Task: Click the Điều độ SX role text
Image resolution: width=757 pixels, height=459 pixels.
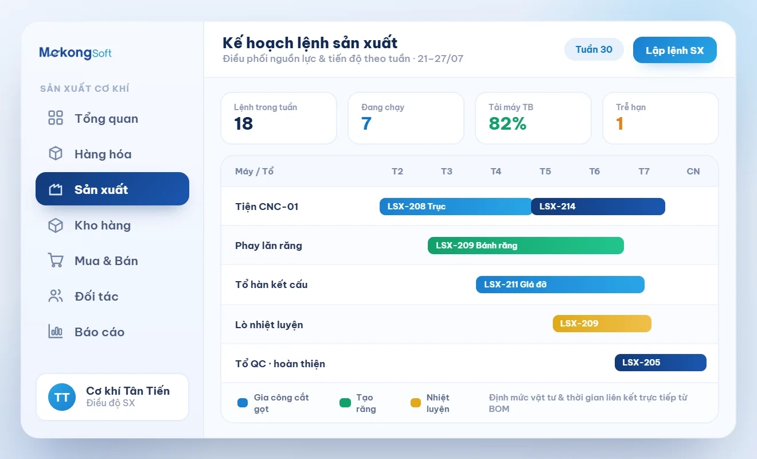Action: 111,403
